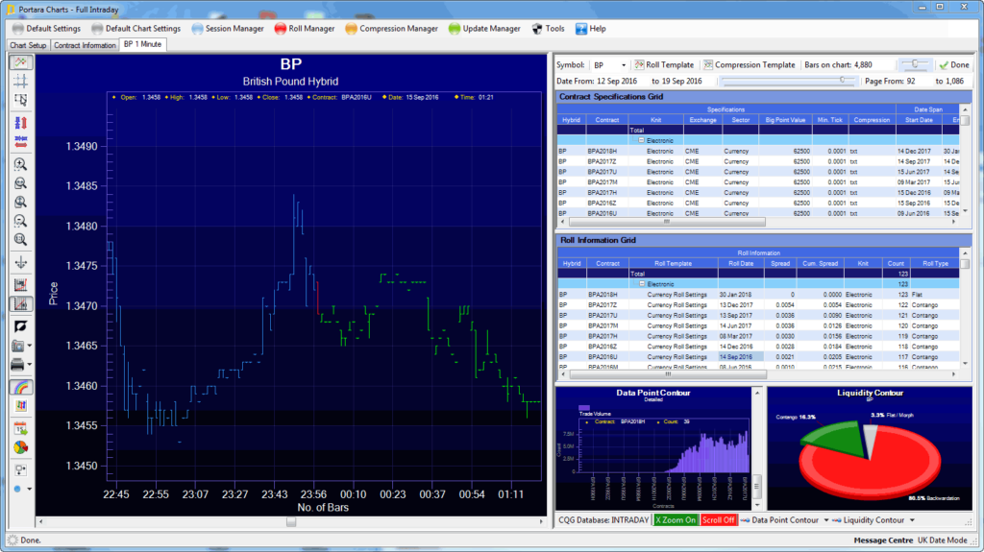Open the Message Centre
This screenshot has height=552, width=984.
[x=883, y=540]
